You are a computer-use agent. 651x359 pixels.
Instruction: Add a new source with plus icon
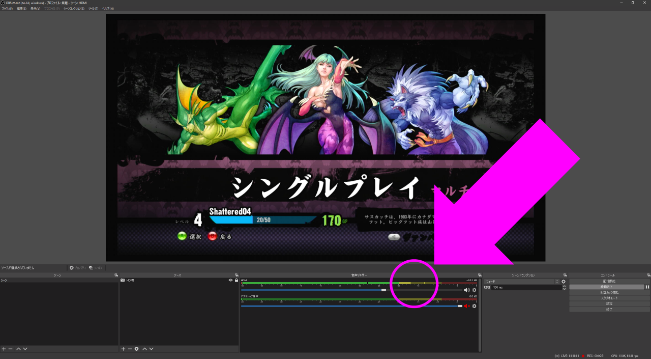[123, 349]
